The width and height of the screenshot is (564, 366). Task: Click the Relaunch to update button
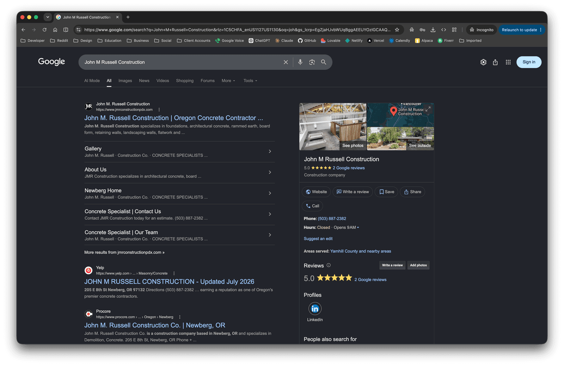[522, 30]
